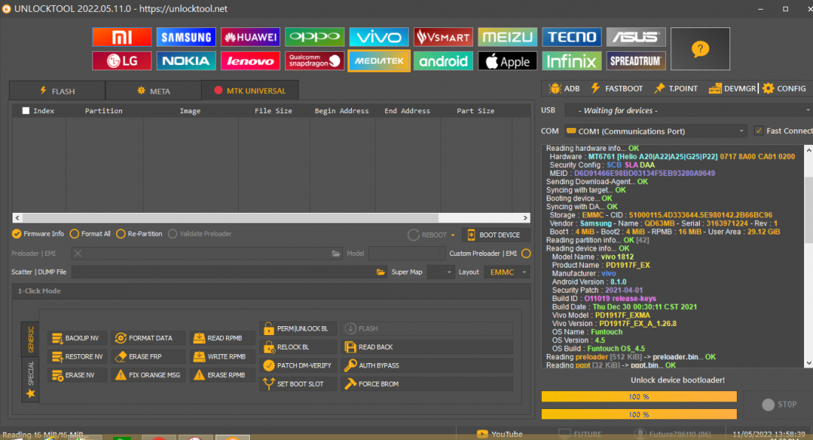Open the YouTube link in status bar
The height and width of the screenshot is (440, 813).
point(500,434)
